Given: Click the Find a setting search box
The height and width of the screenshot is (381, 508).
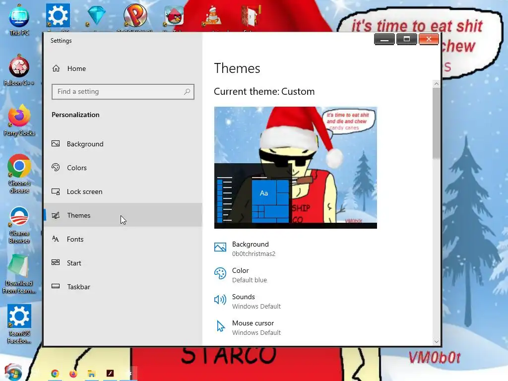Looking at the screenshot, I should 123,92.
